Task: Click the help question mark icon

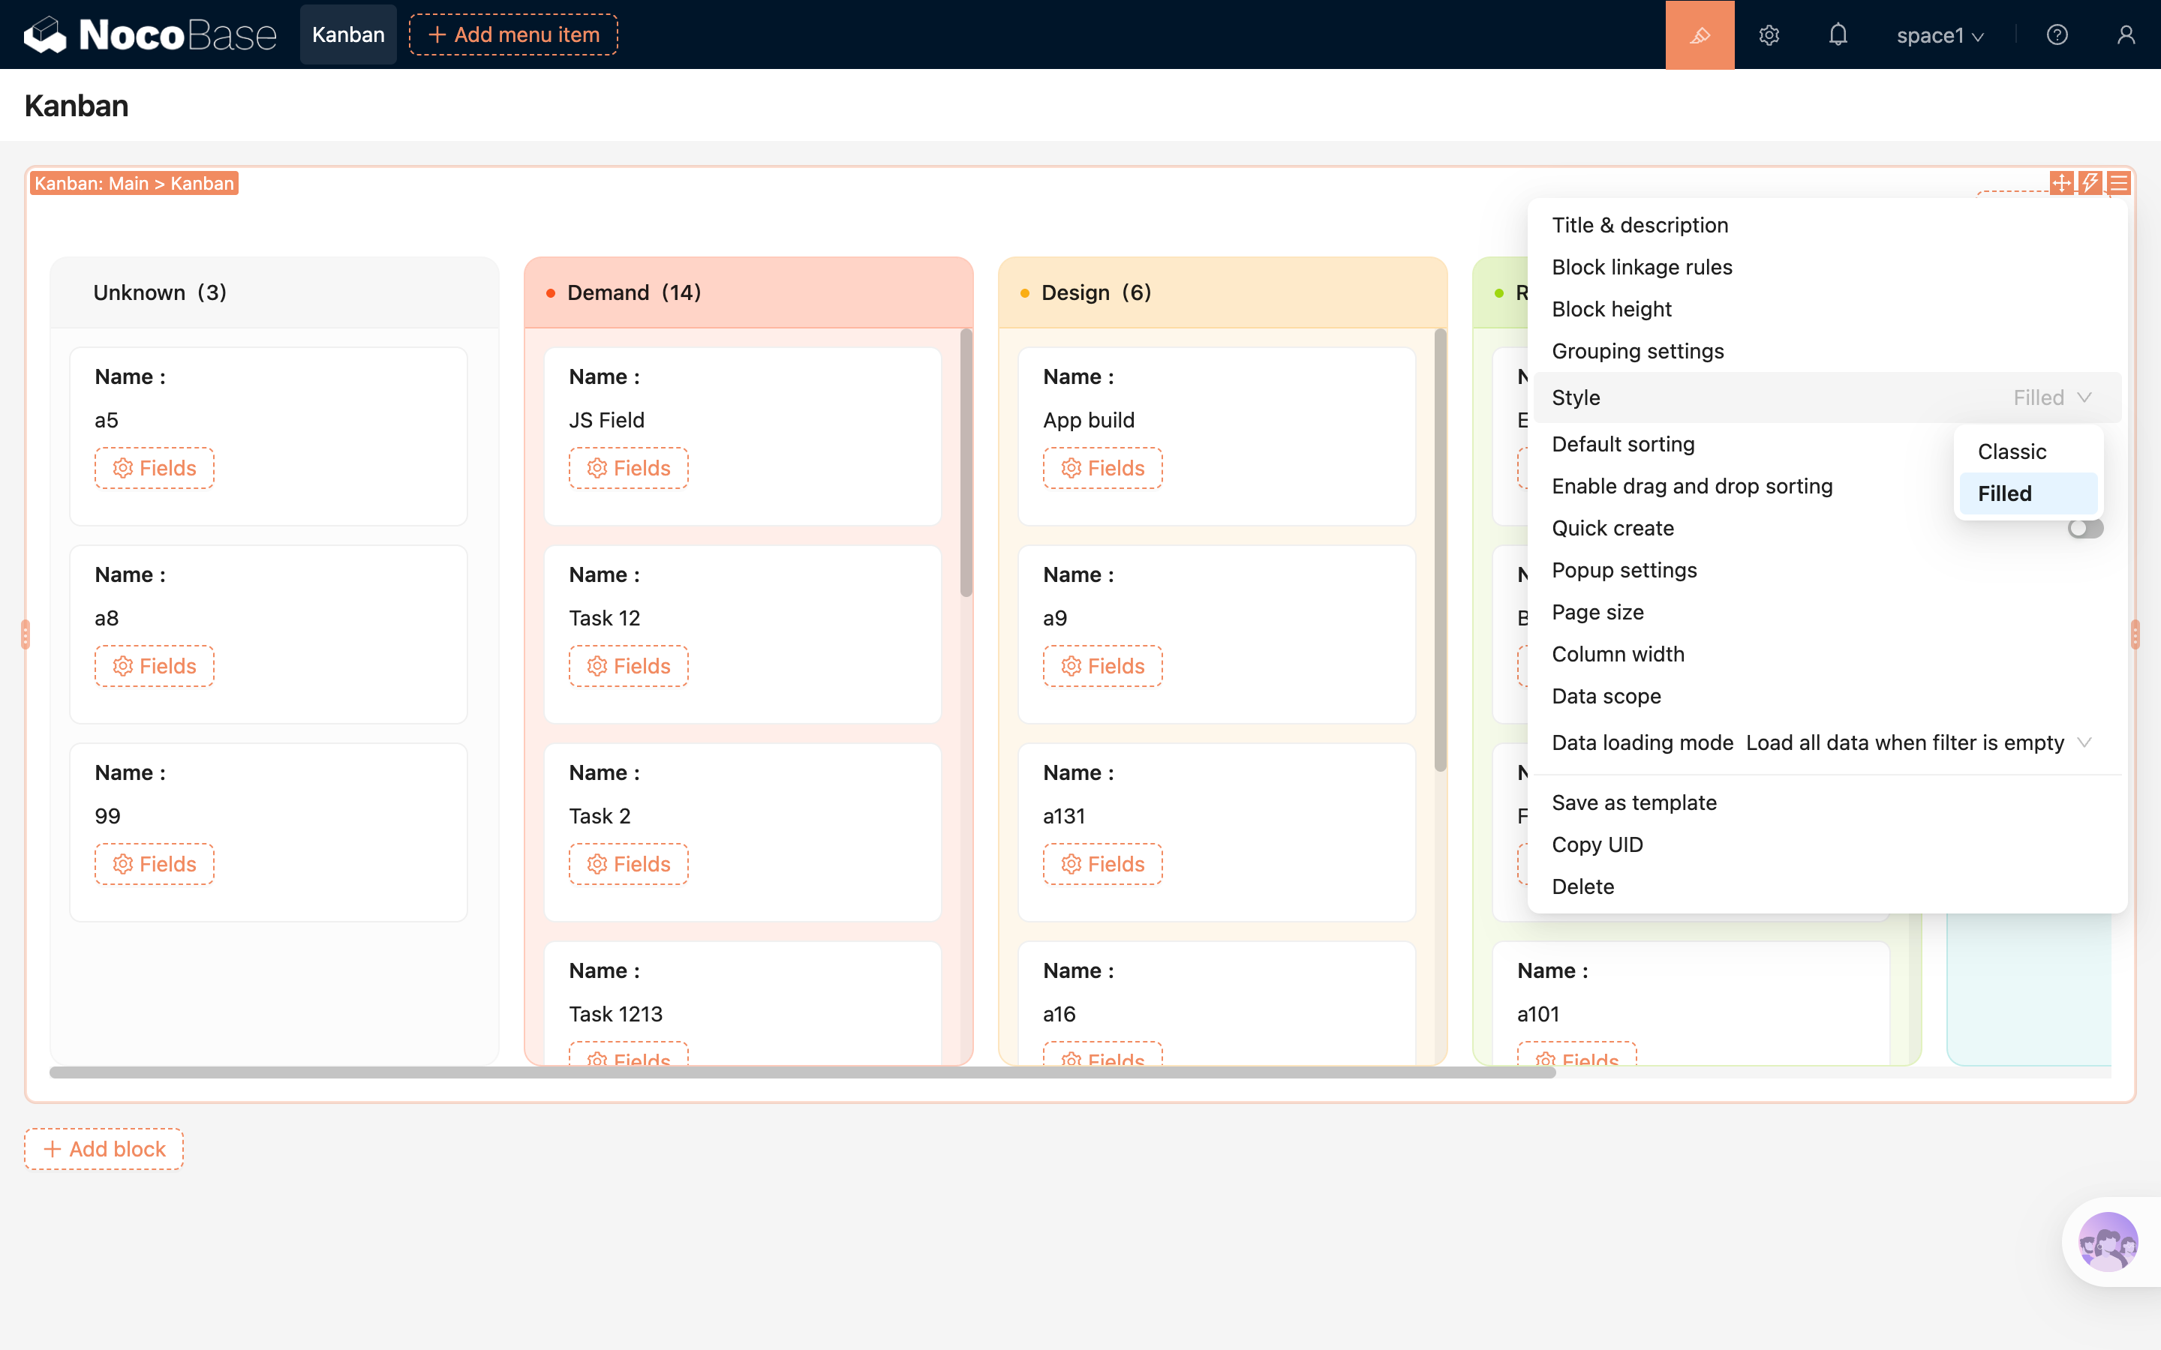Action: [2057, 34]
